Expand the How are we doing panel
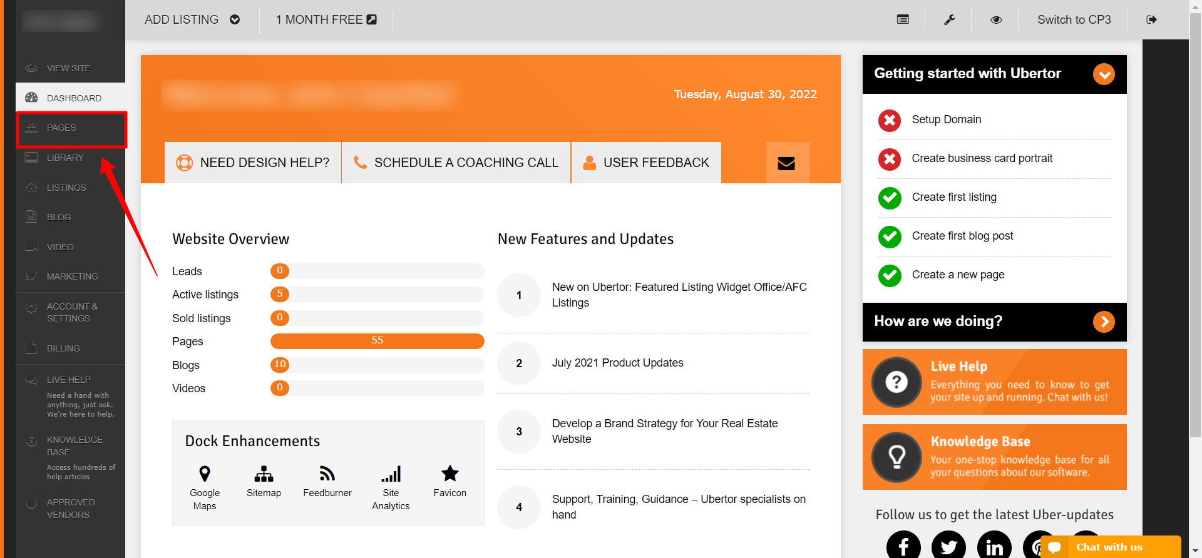The width and height of the screenshot is (1202, 558). pos(1104,322)
